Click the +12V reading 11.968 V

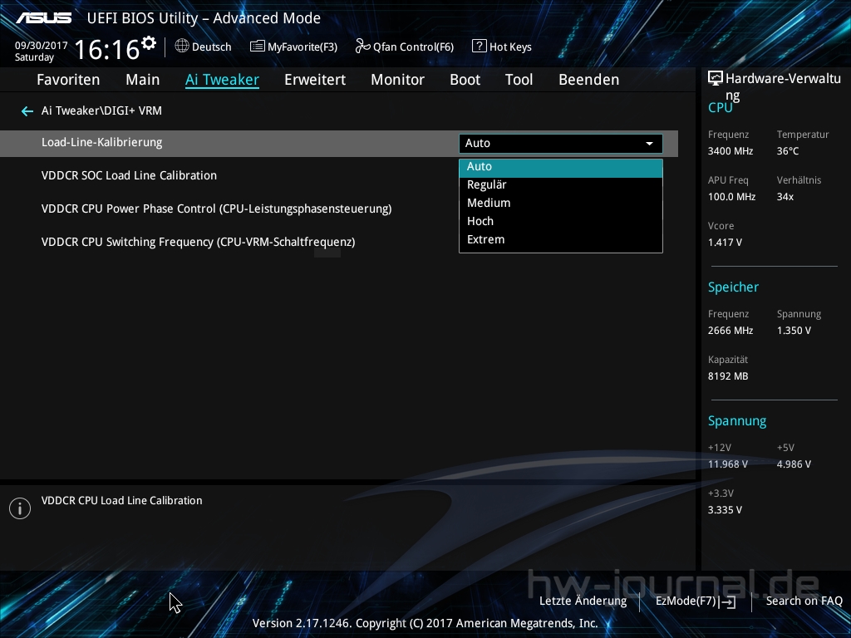tap(728, 464)
